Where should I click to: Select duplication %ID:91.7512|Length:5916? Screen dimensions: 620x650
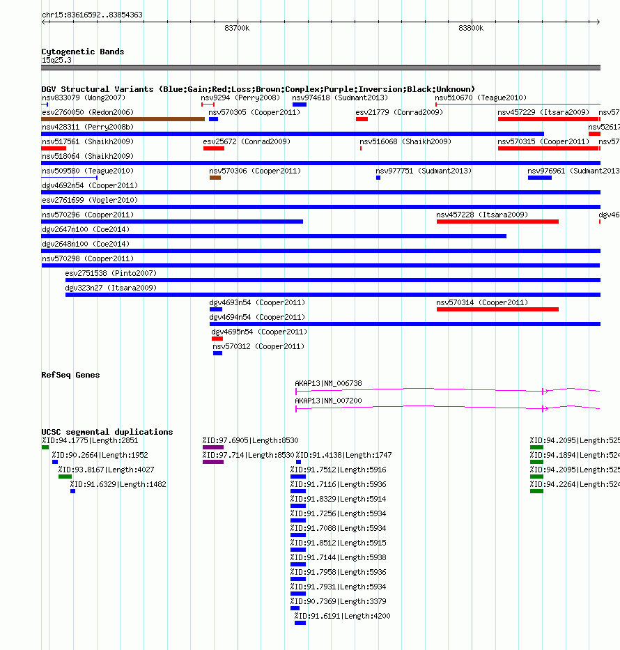click(338, 470)
